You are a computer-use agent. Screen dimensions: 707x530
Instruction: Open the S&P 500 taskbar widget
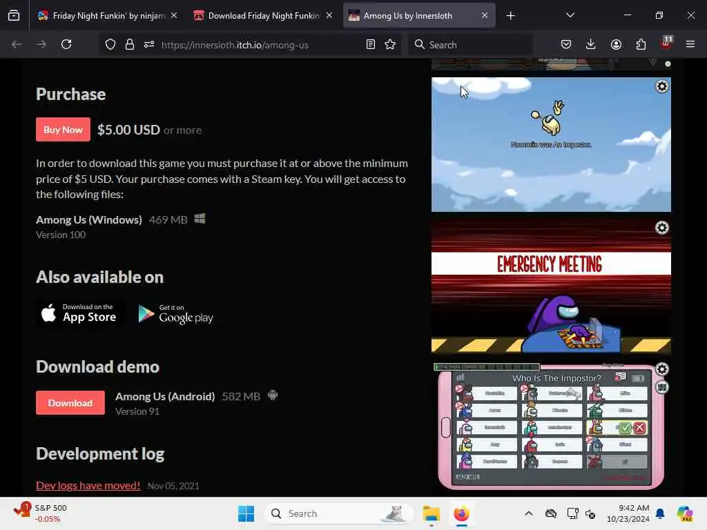point(41,513)
